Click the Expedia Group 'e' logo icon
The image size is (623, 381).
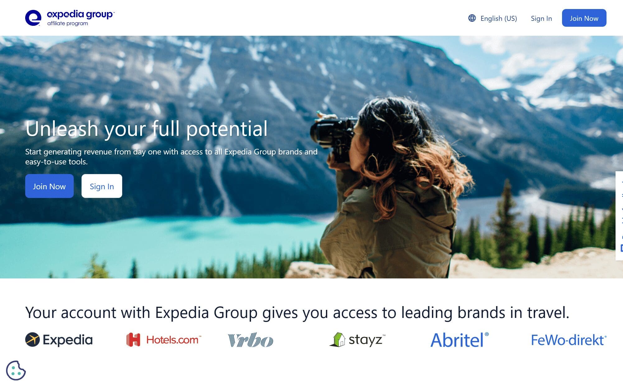pos(33,18)
